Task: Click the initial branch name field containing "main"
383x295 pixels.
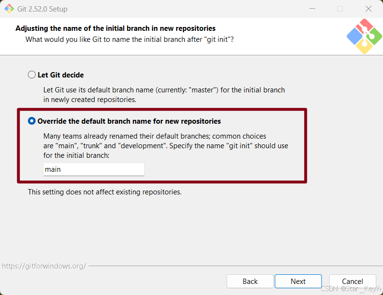Action: tap(94, 169)
